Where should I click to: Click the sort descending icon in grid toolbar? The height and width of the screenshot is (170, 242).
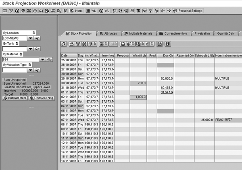[x=78, y=44]
